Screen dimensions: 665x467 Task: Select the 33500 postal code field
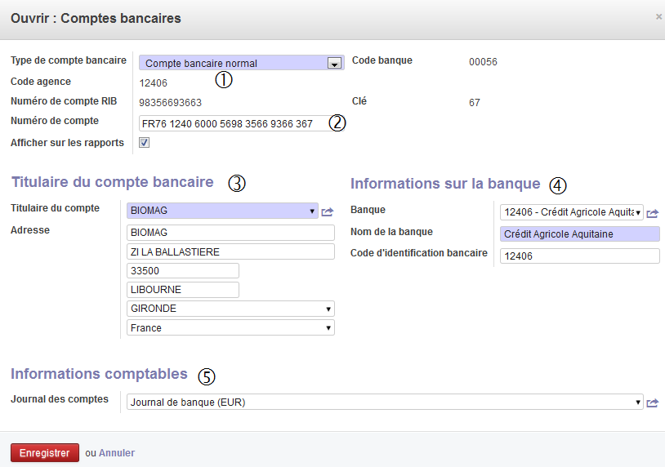pyautogui.click(x=183, y=271)
